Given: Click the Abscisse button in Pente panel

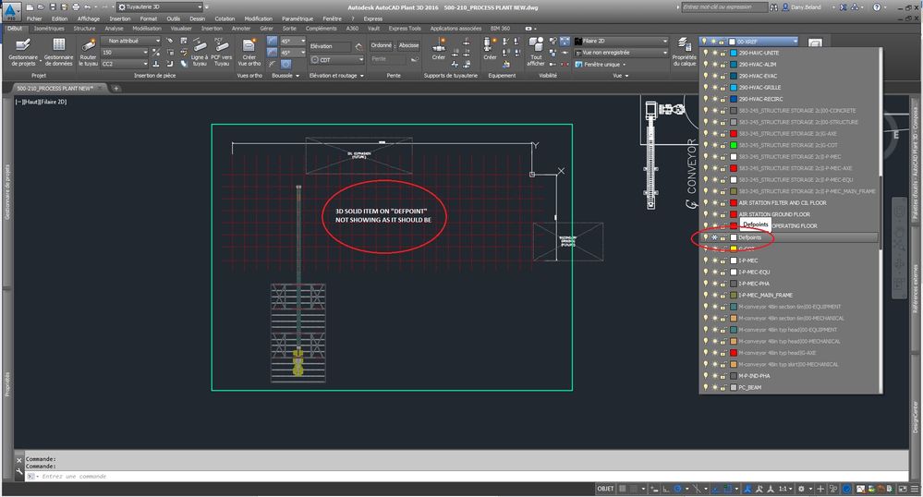Looking at the screenshot, I should 408,45.
